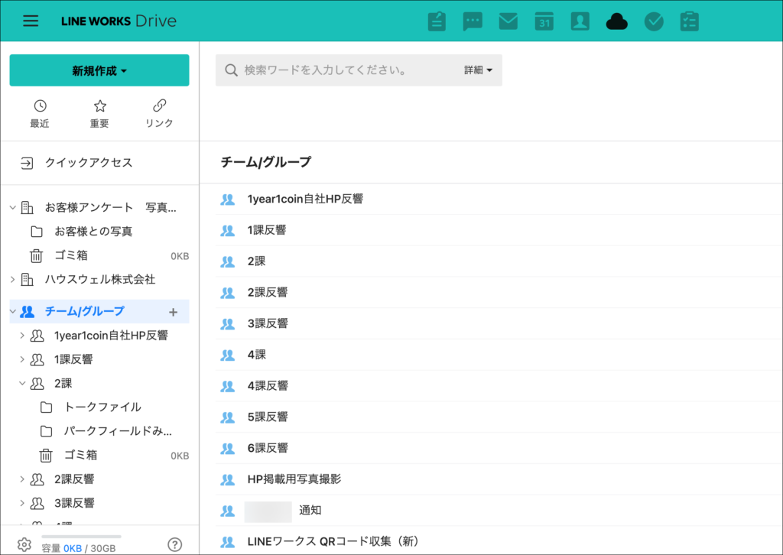Open HP掲載用写真撮影 group in list
The image size is (783, 555).
tap(294, 479)
